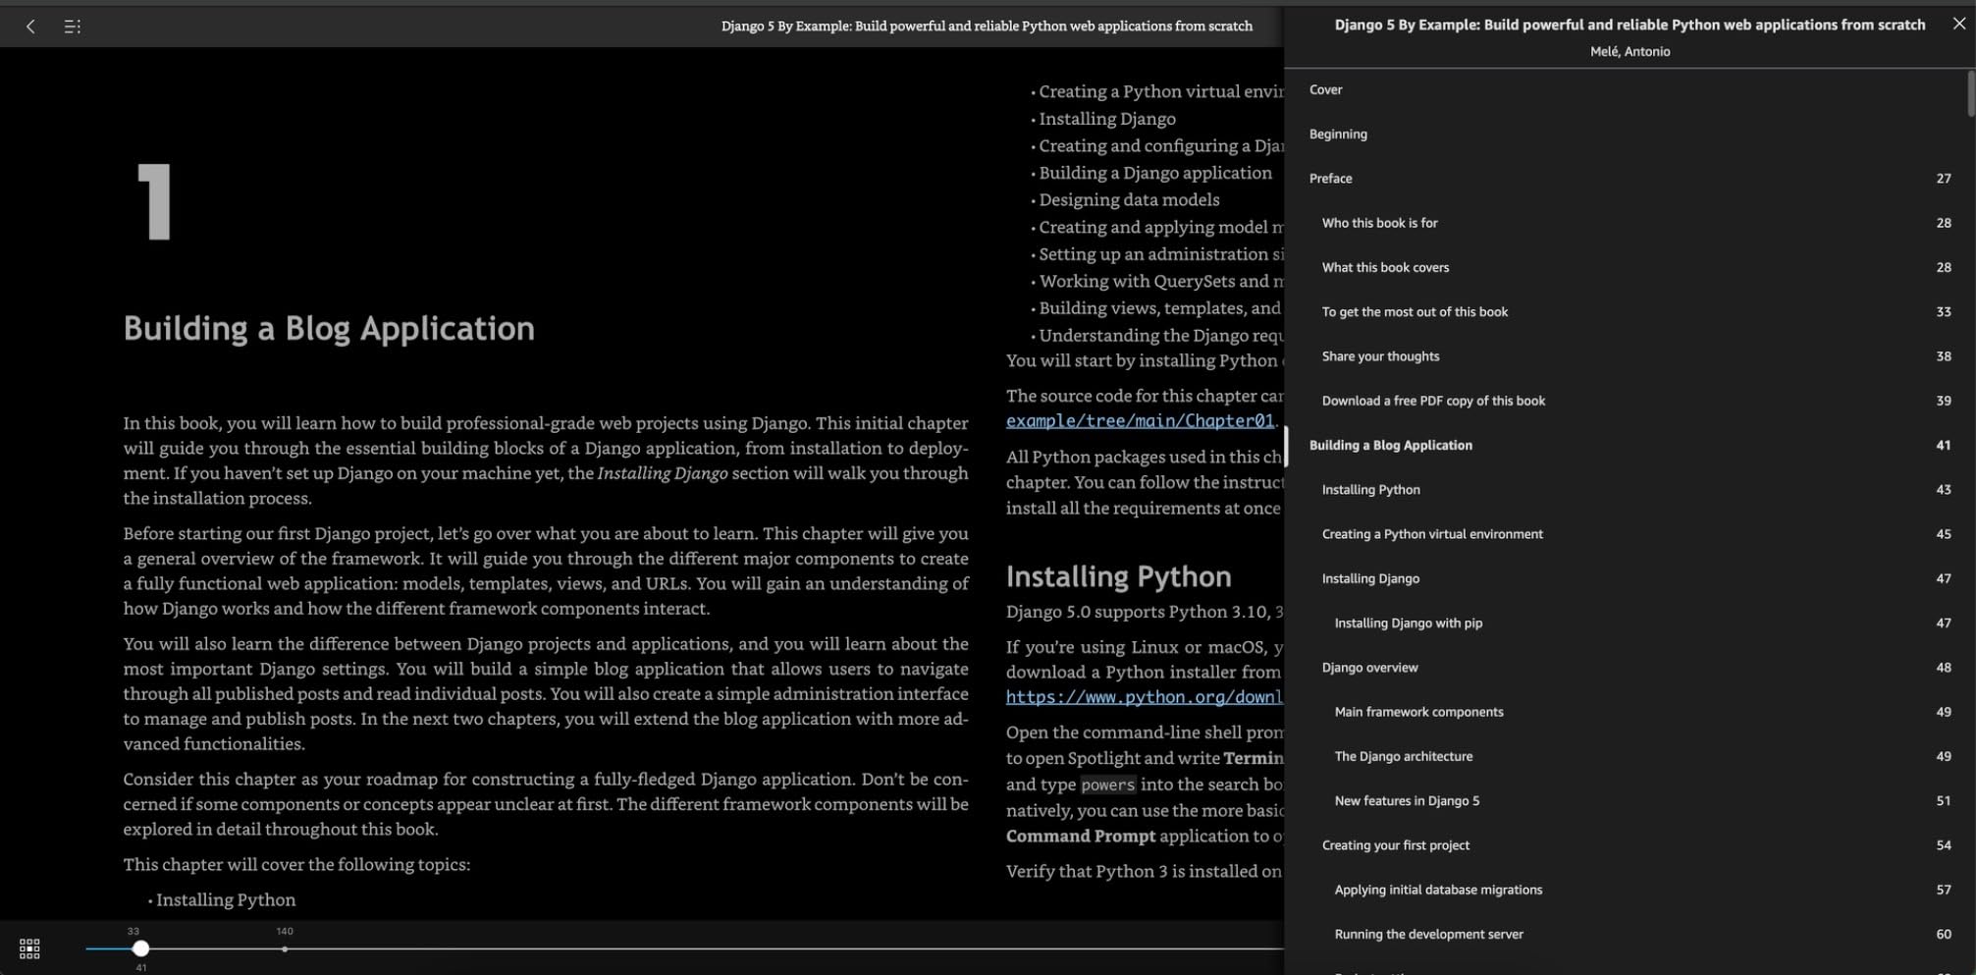
Task: Click the reading progress slider handle
Action: click(x=141, y=948)
